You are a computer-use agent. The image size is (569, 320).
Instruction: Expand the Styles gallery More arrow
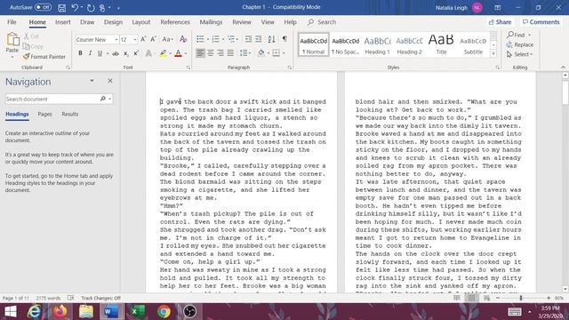point(493,54)
